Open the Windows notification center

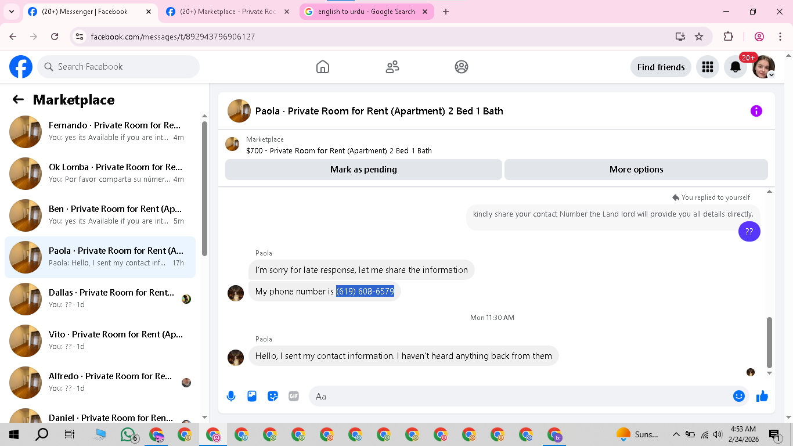click(774, 434)
